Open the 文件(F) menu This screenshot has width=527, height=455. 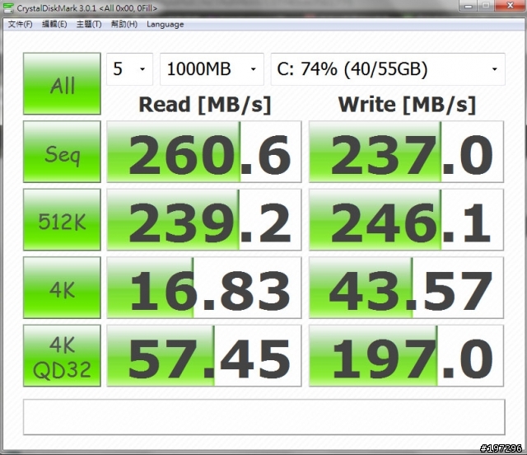[20, 24]
